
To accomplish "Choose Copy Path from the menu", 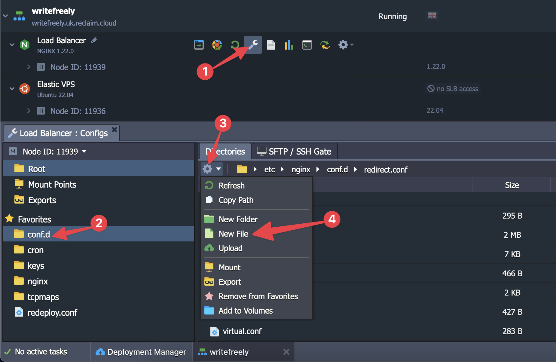I will coord(257,200).
